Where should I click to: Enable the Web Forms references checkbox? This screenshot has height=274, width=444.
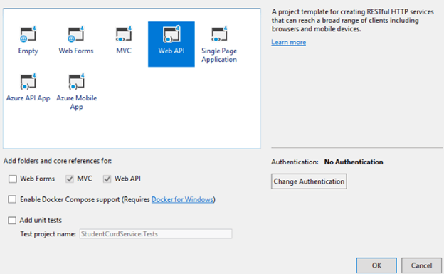click(13, 179)
